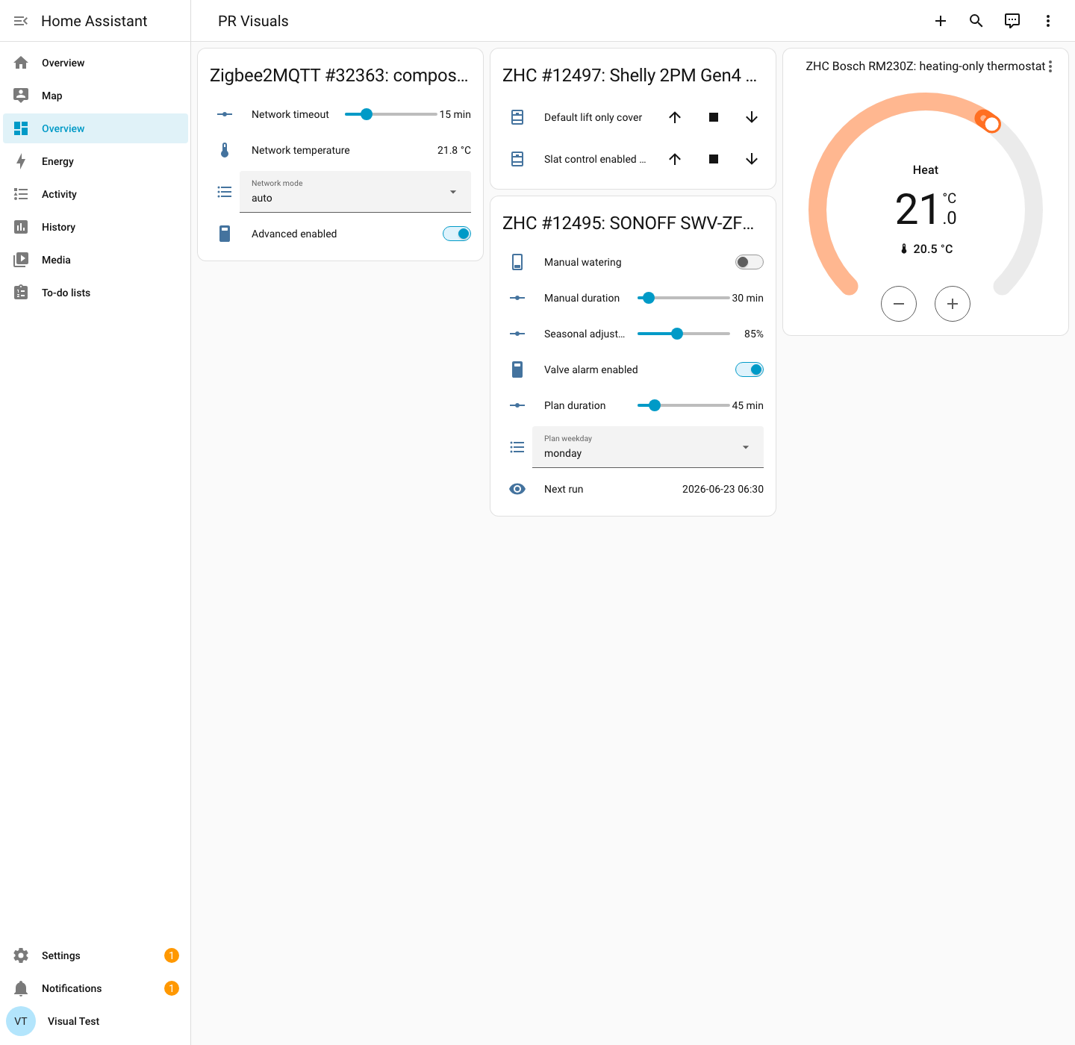This screenshot has width=1075, height=1045.
Task: Click the Network temperature 21.8 °C value
Action: click(x=454, y=150)
